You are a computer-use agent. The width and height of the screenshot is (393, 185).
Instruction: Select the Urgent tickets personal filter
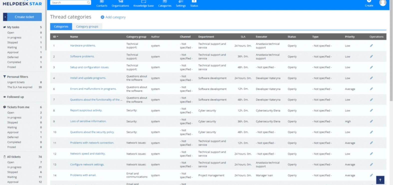[x=16, y=82]
